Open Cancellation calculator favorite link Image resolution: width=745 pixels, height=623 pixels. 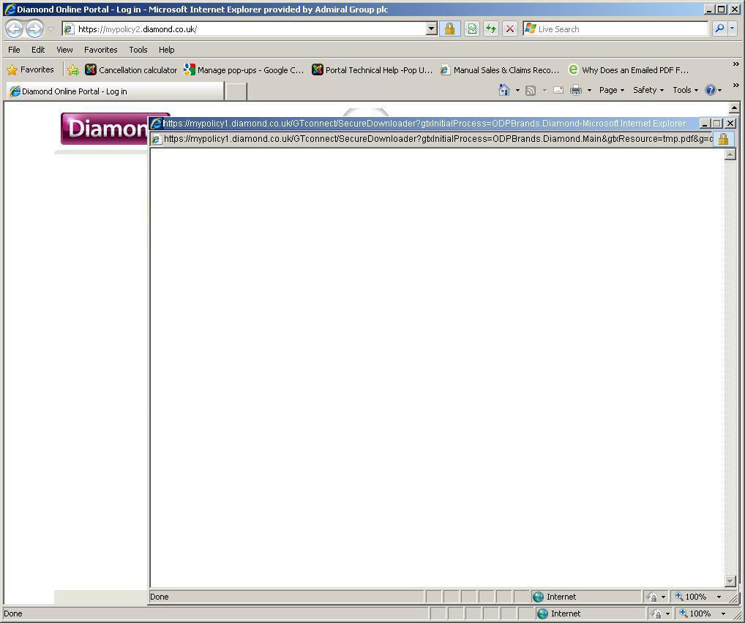pos(131,69)
